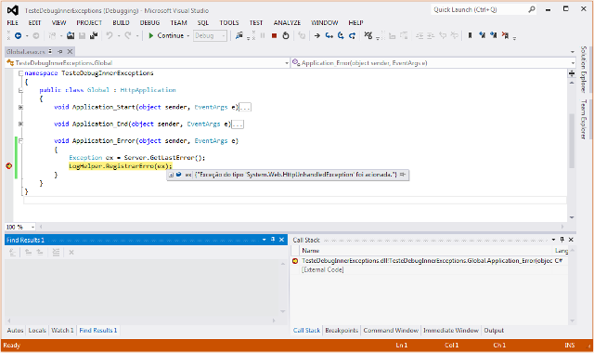Screen dimensions: 594x353
Task: Click the Visual Studio logo icon
Action: coord(13,10)
